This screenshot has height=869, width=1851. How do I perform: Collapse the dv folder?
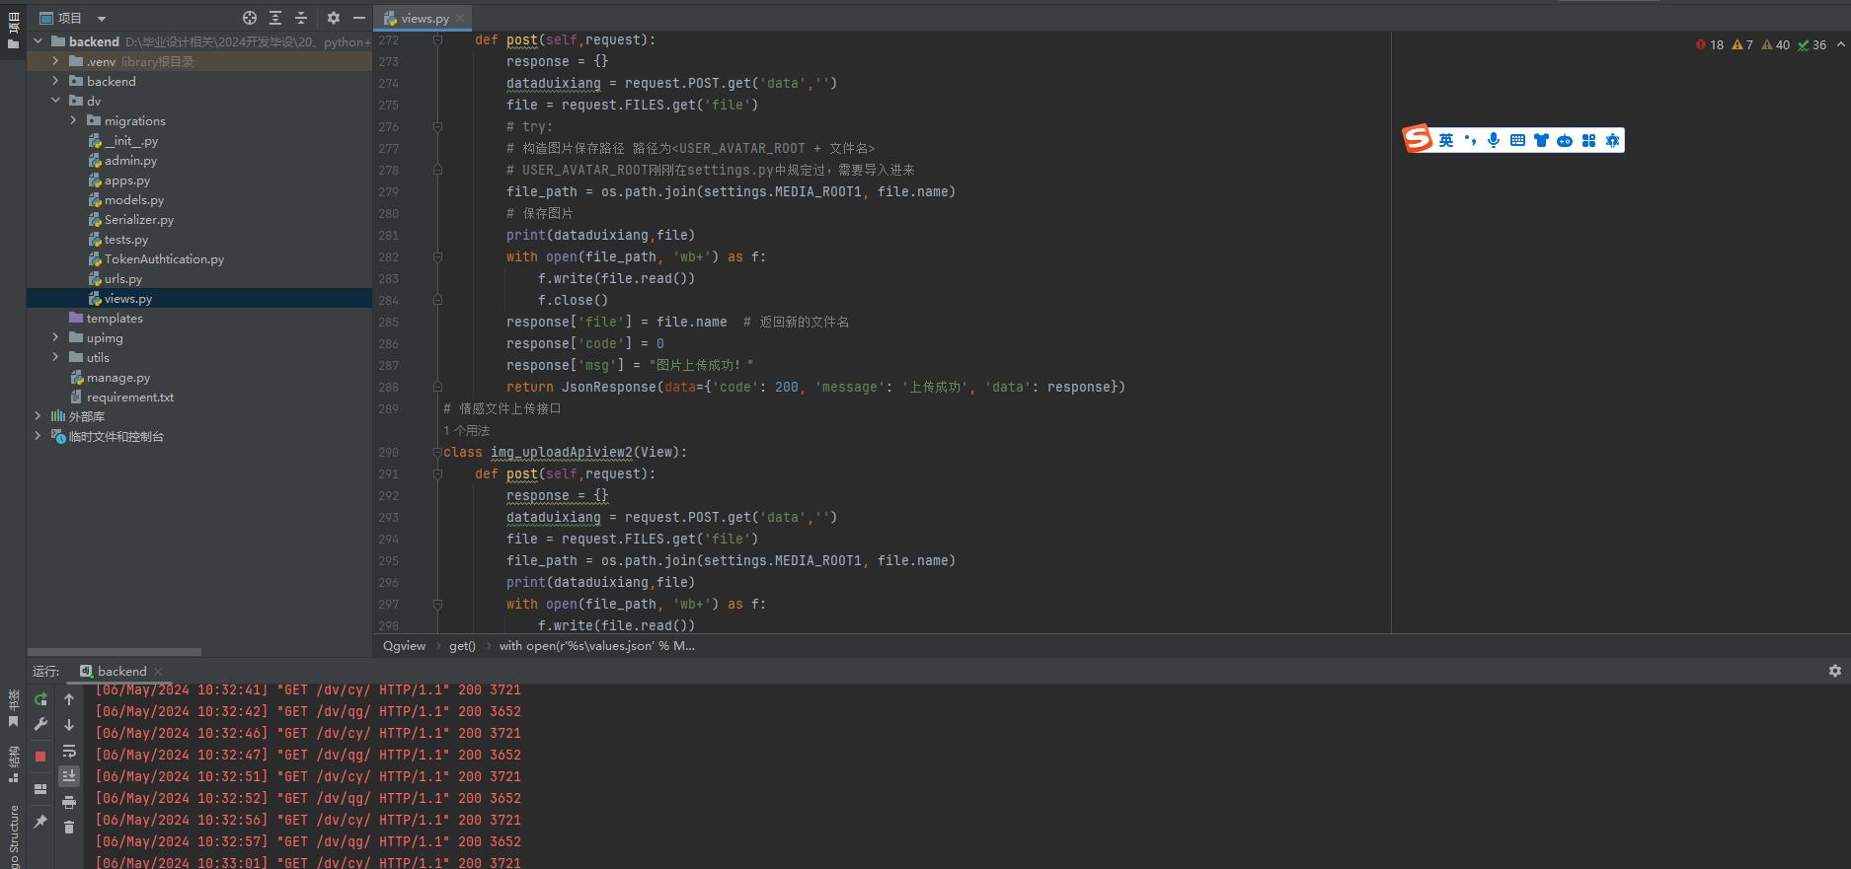pyautogui.click(x=56, y=101)
